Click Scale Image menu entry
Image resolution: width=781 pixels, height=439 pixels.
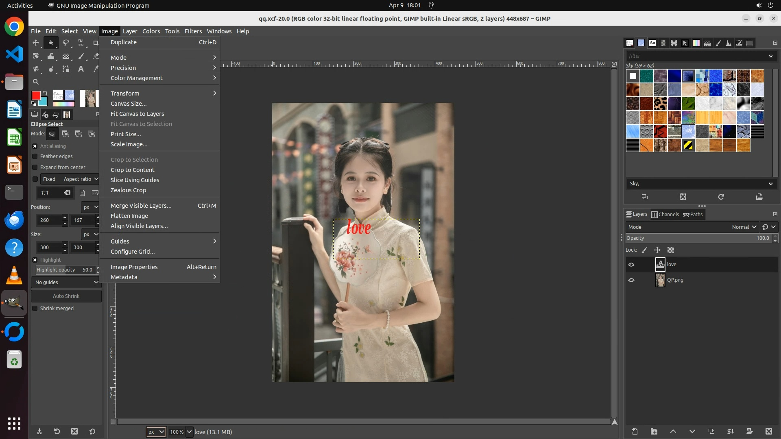click(129, 144)
